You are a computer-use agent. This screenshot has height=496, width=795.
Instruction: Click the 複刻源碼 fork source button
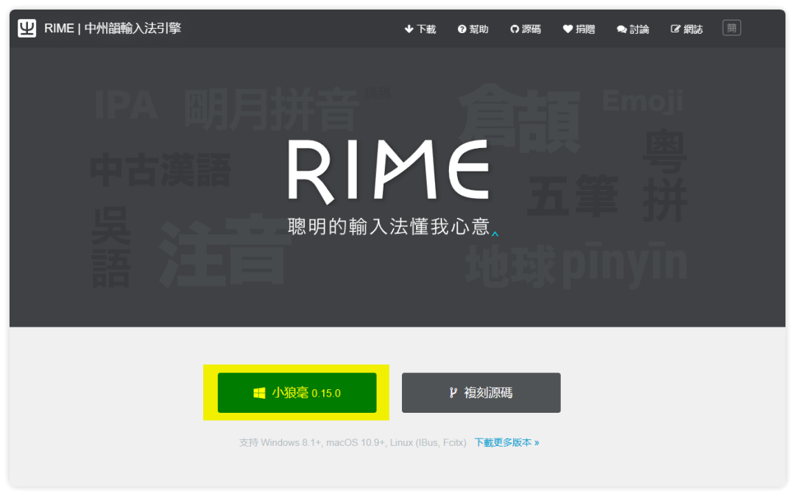(x=481, y=393)
